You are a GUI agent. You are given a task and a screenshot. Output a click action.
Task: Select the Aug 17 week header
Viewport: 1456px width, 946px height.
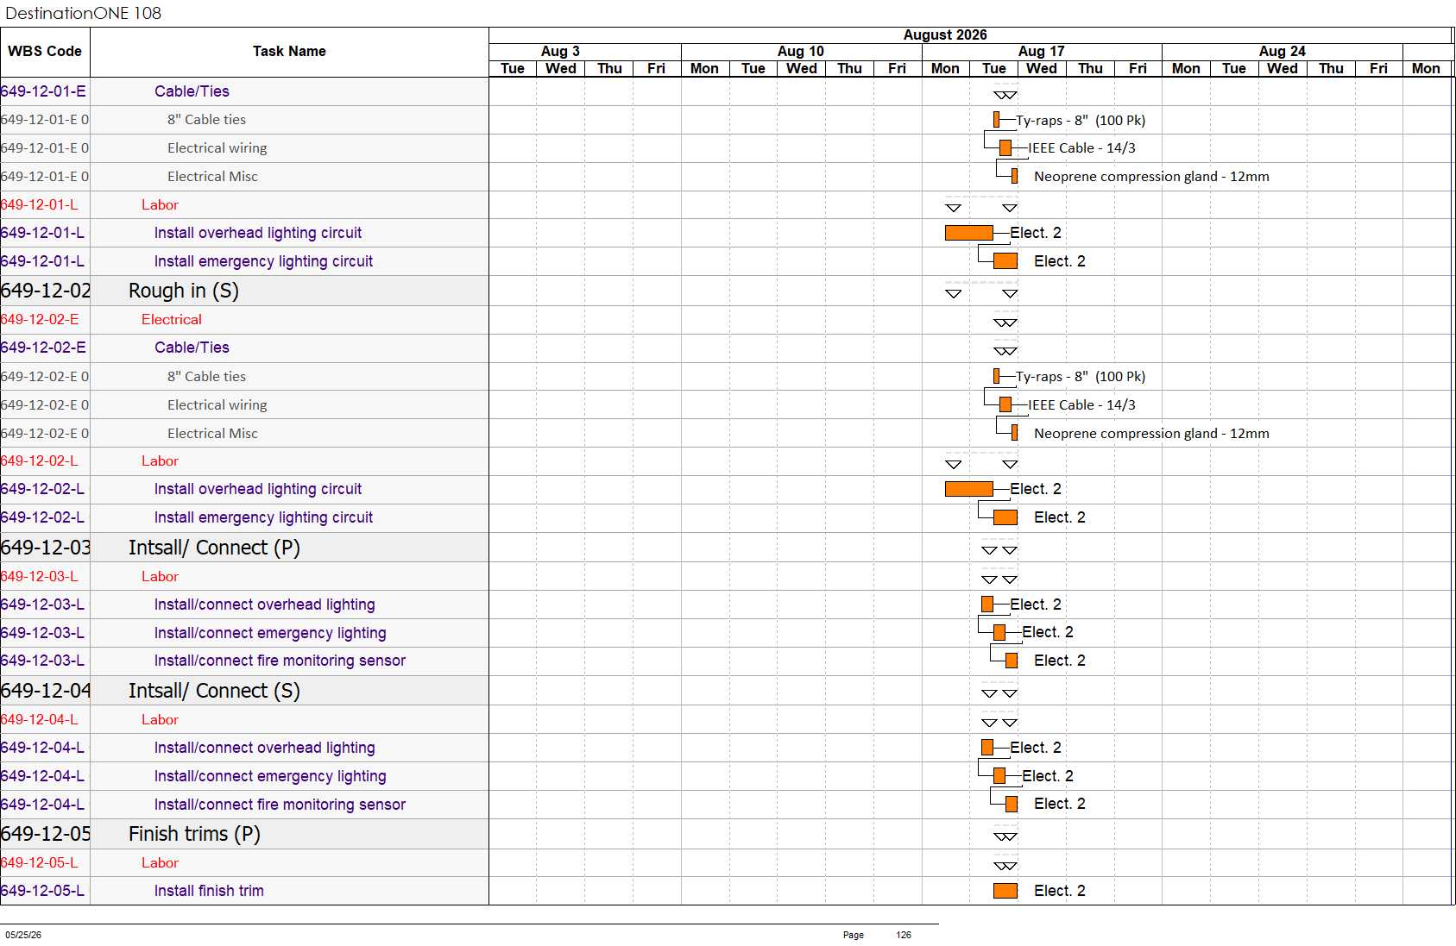coord(1042,52)
